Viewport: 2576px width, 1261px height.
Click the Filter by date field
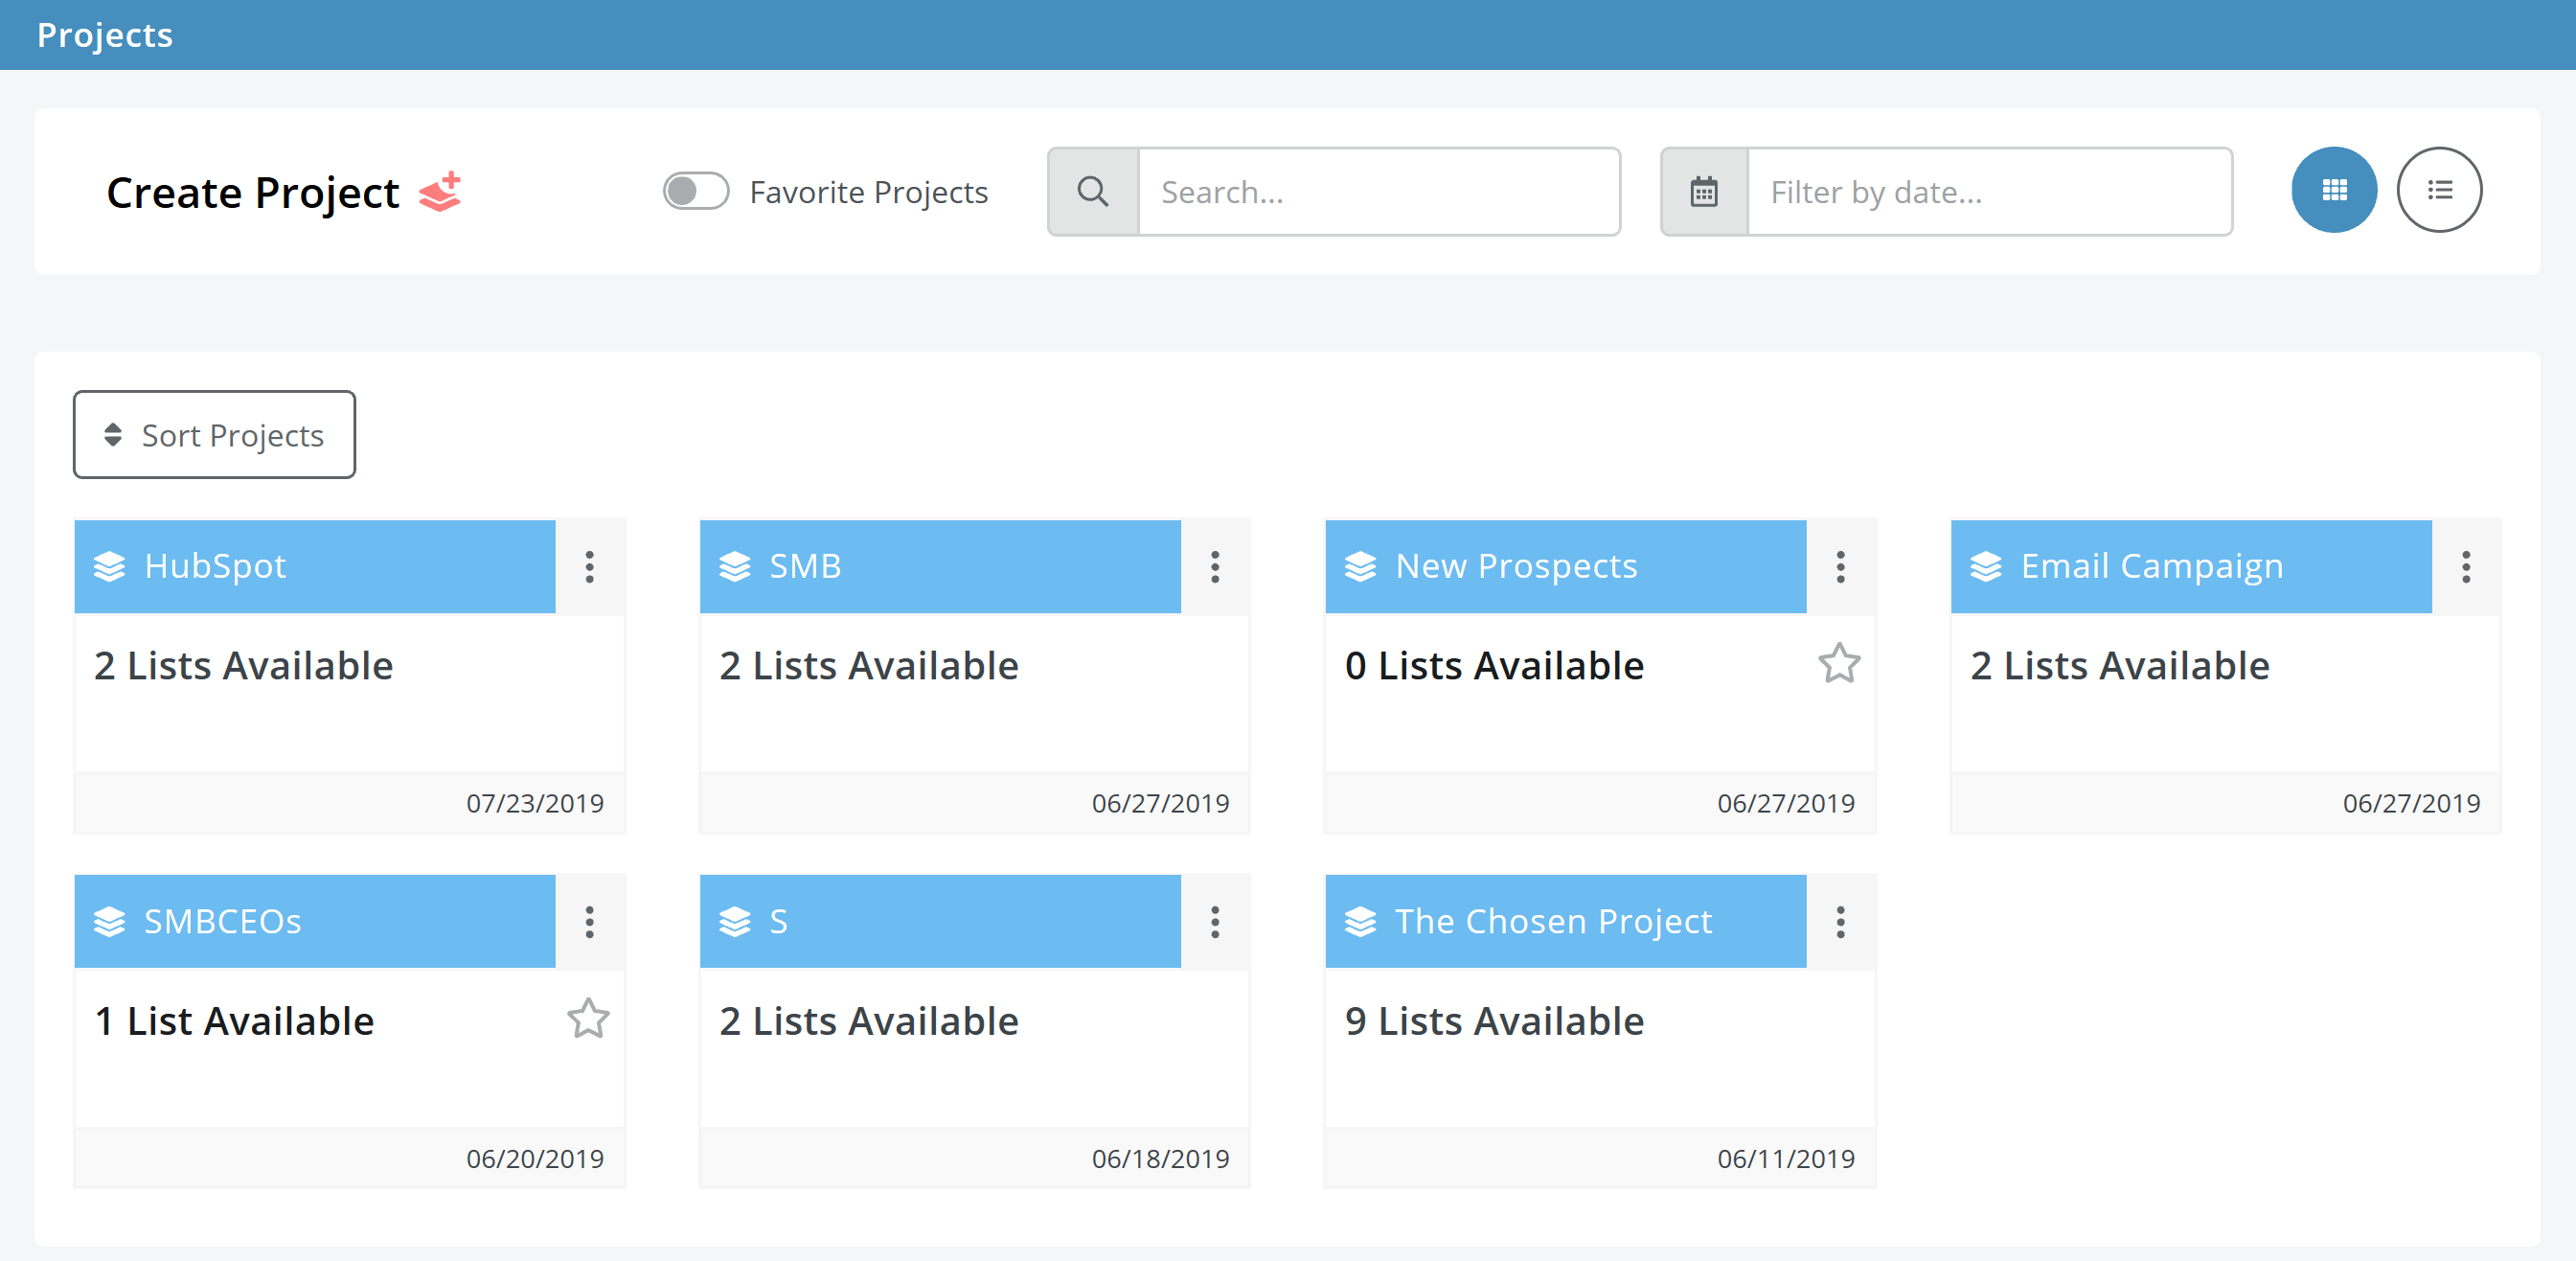1988,192
